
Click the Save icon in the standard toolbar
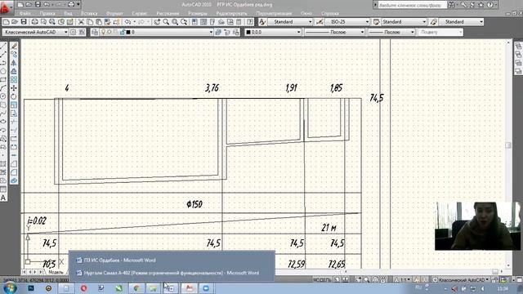[x=24, y=22]
